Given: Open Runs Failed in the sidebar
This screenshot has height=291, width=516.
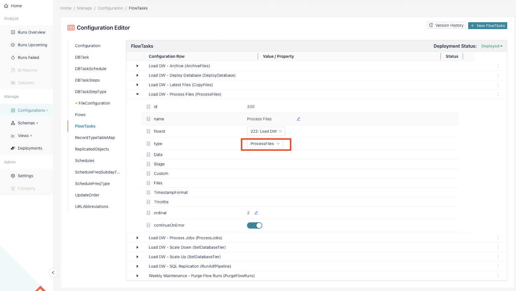Looking at the screenshot, I should coord(28,58).
